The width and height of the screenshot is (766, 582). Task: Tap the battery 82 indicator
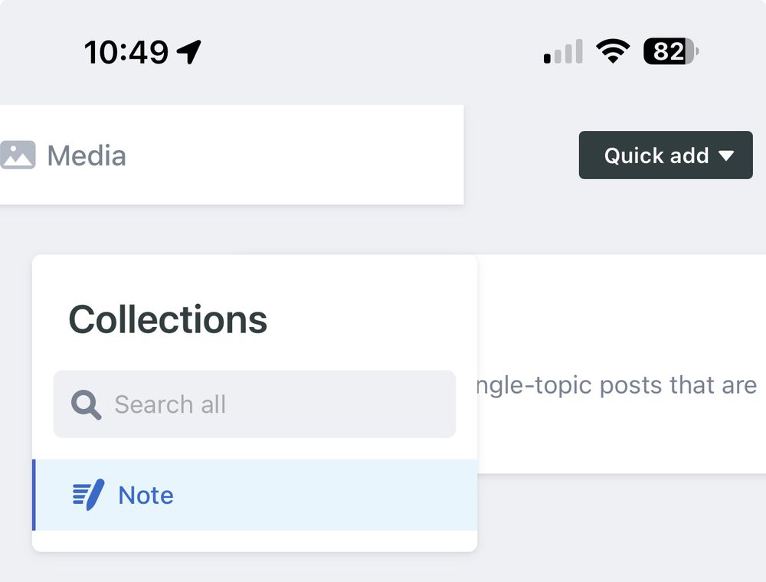(671, 51)
